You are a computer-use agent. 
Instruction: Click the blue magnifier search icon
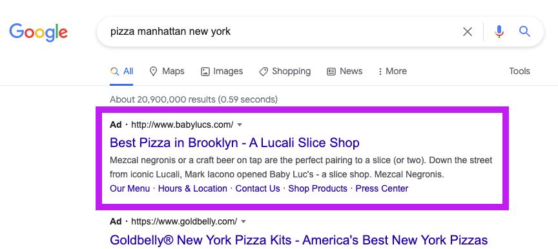pos(524,31)
